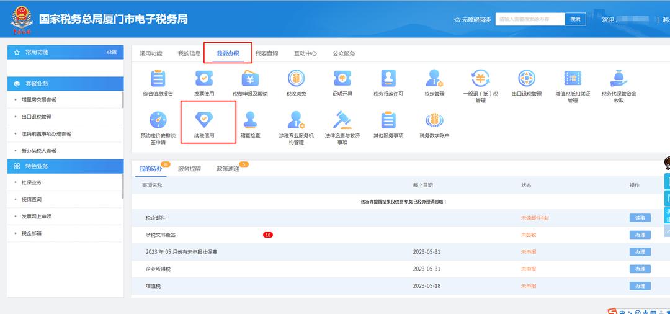The image size is (670, 314).
Task: Click 2023 年 05 月份有未申报社保费 text
Action: pos(182,252)
